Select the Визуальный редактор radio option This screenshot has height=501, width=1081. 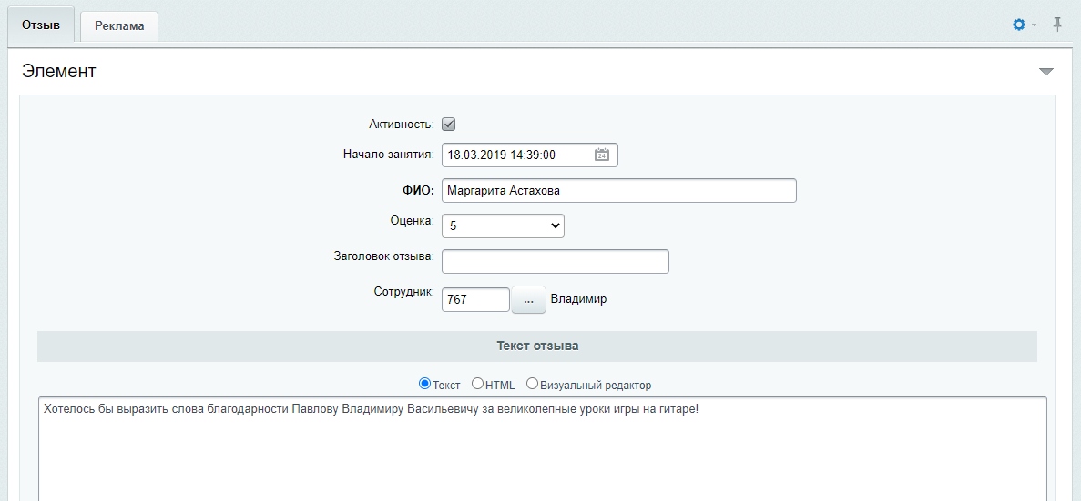click(532, 384)
